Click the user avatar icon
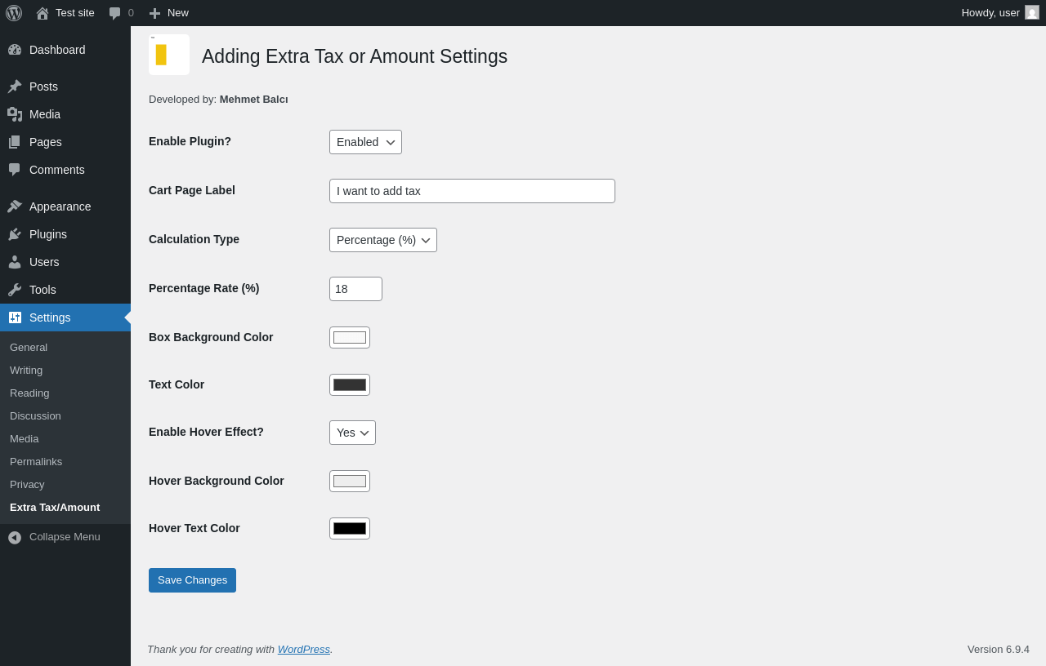The height and width of the screenshot is (666, 1046). (x=1032, y=12)
